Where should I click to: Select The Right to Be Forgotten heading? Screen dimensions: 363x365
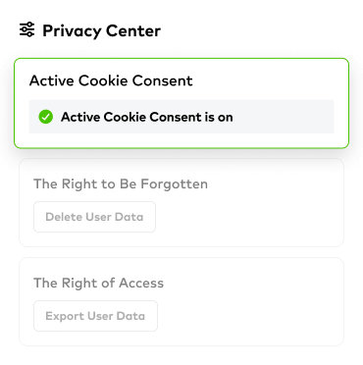pyautogui.click(x=121, y=184)
